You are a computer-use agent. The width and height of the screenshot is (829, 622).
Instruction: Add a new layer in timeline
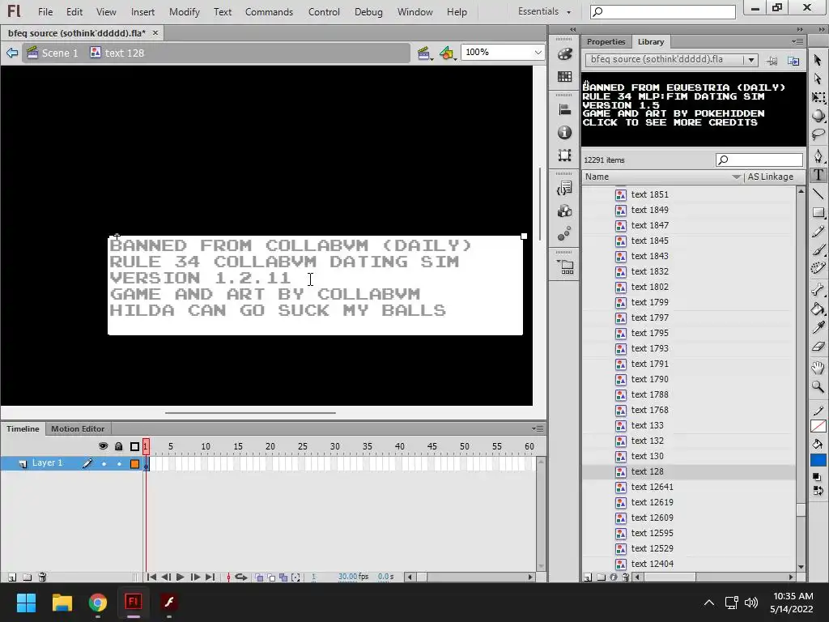[12, 577]
